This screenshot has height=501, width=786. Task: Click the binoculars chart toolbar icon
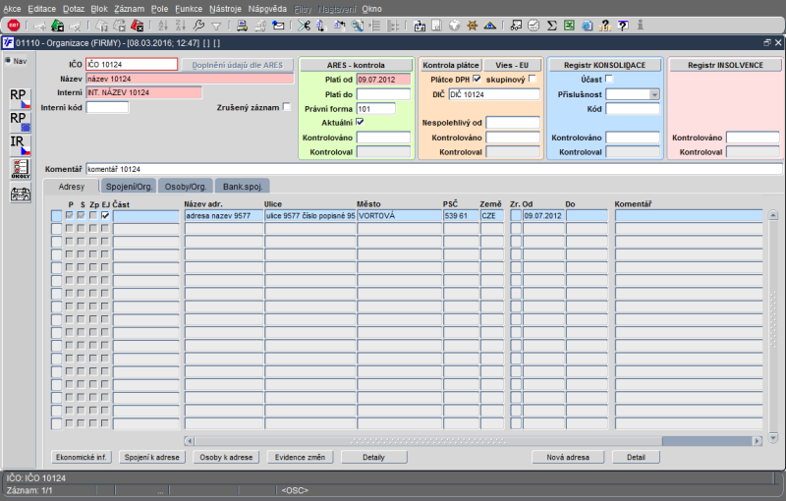516,26
